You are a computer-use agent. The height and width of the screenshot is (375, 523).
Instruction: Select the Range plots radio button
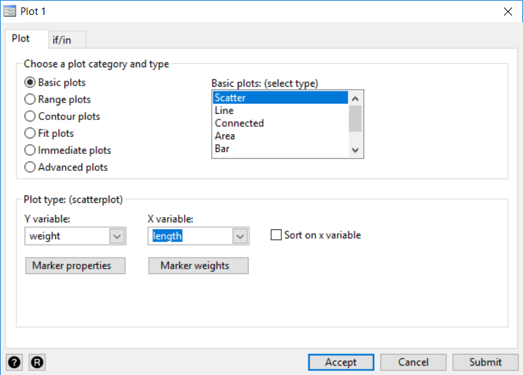[30, 100]
